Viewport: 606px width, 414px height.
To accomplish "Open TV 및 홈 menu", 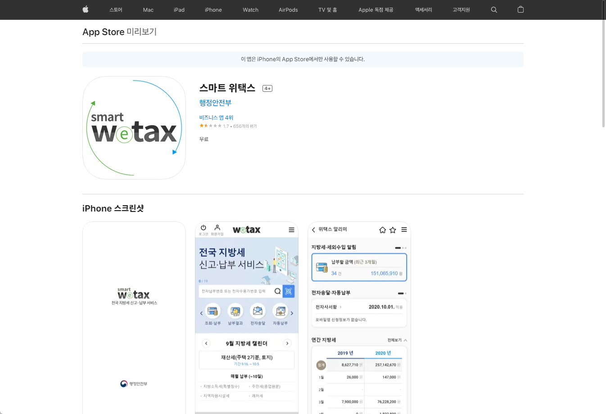I will coord(328,9).
